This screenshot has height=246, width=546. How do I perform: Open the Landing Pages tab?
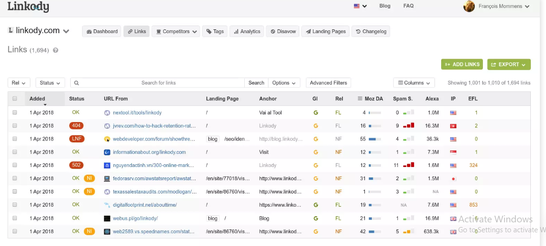pyautogui.click(x=325, y=32)
